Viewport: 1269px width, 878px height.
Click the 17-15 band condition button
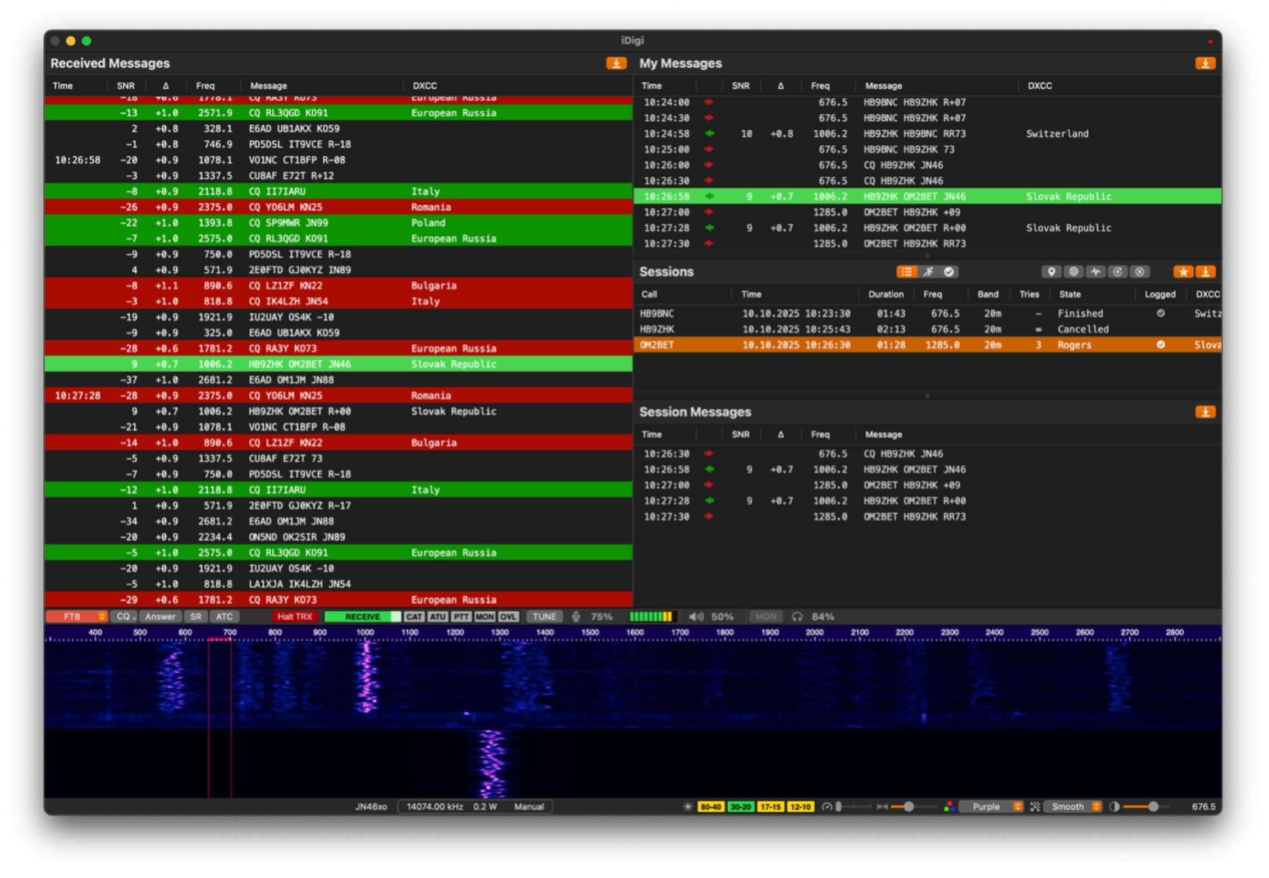click(770, 807)
